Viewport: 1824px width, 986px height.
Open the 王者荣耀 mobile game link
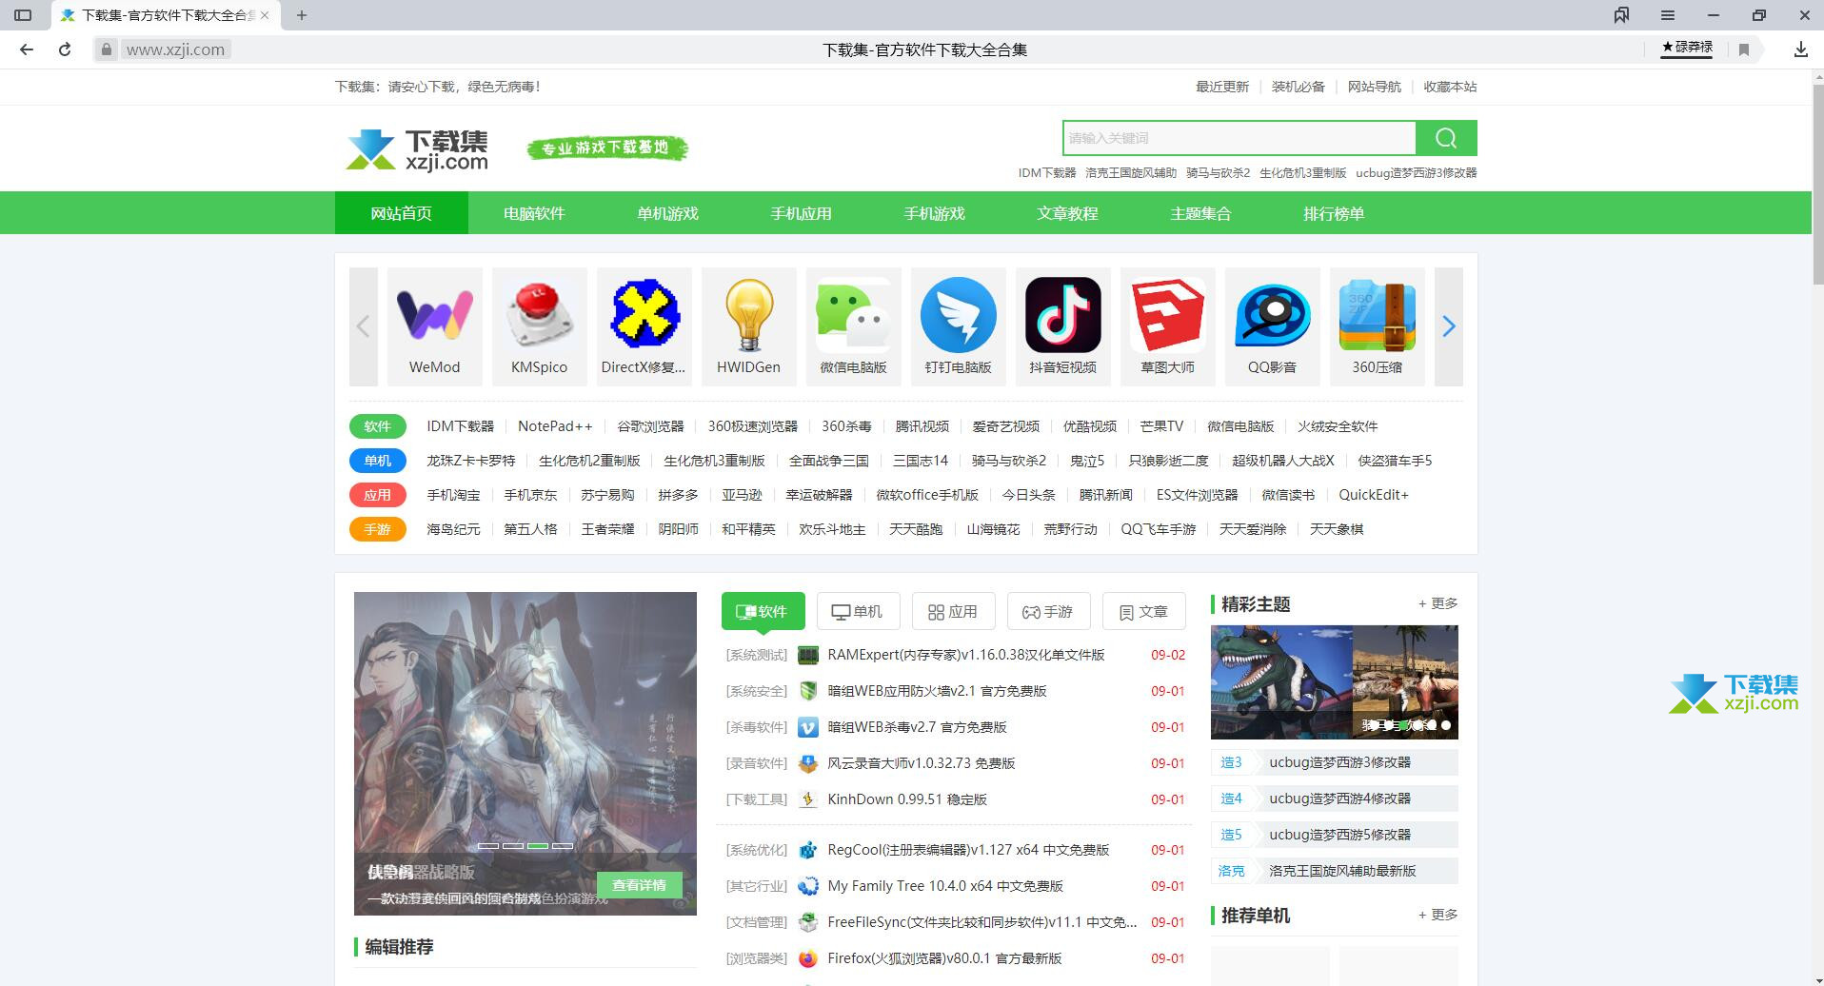point(607,529)
